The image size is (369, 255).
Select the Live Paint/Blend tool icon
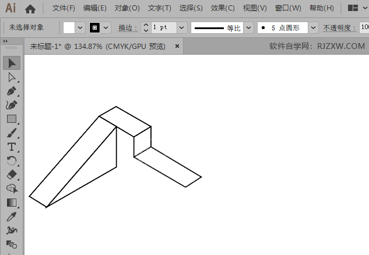[12, 245]
